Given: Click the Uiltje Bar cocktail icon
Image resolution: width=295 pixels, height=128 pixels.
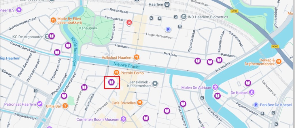Looking at the screenshot, I should (65, 106).
